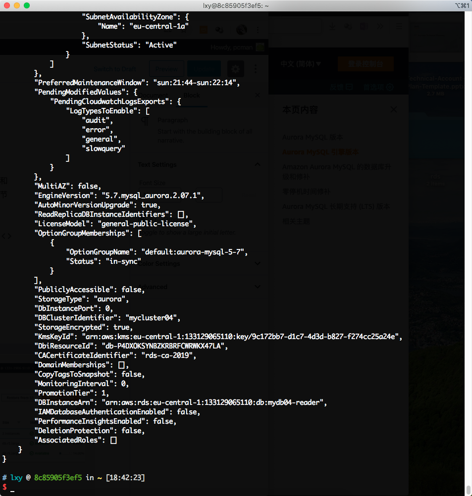Click the orange 登录控制台 button

(x=366, y=64)
